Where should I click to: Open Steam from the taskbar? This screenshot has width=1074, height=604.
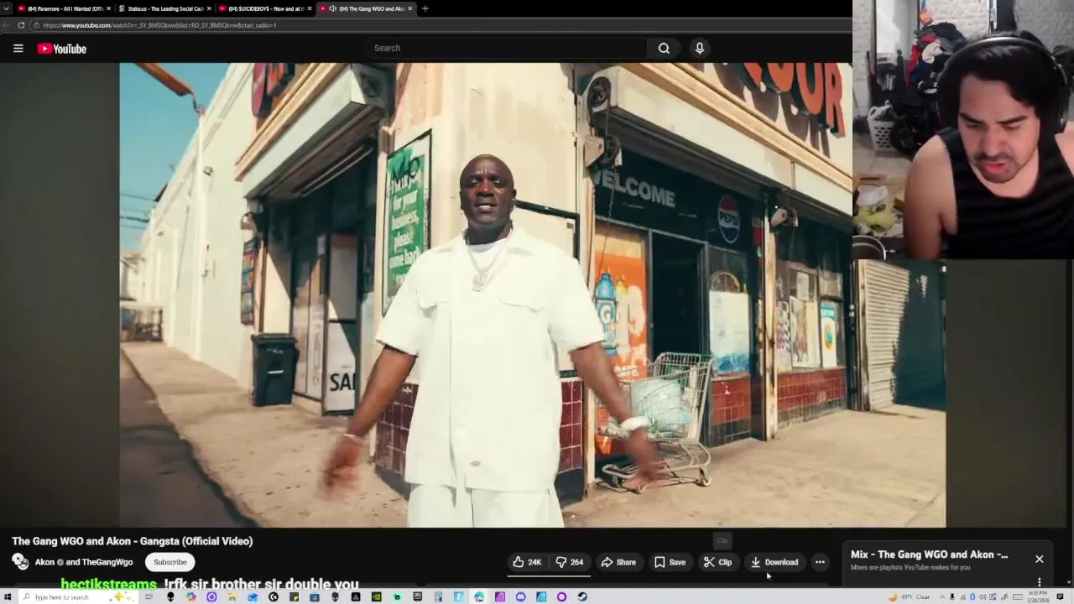[582, 596]
